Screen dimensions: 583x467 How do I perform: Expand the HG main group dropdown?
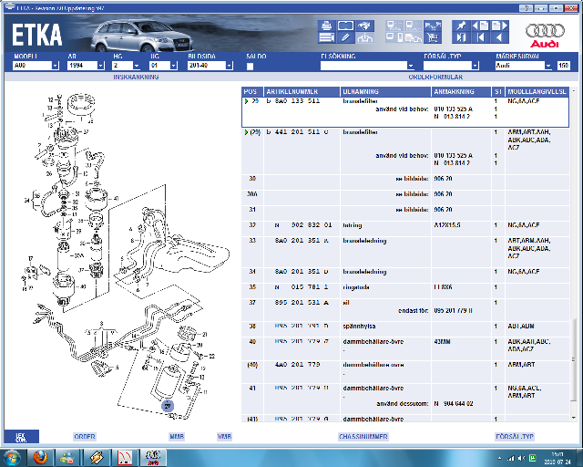click(x=137, y=66)
